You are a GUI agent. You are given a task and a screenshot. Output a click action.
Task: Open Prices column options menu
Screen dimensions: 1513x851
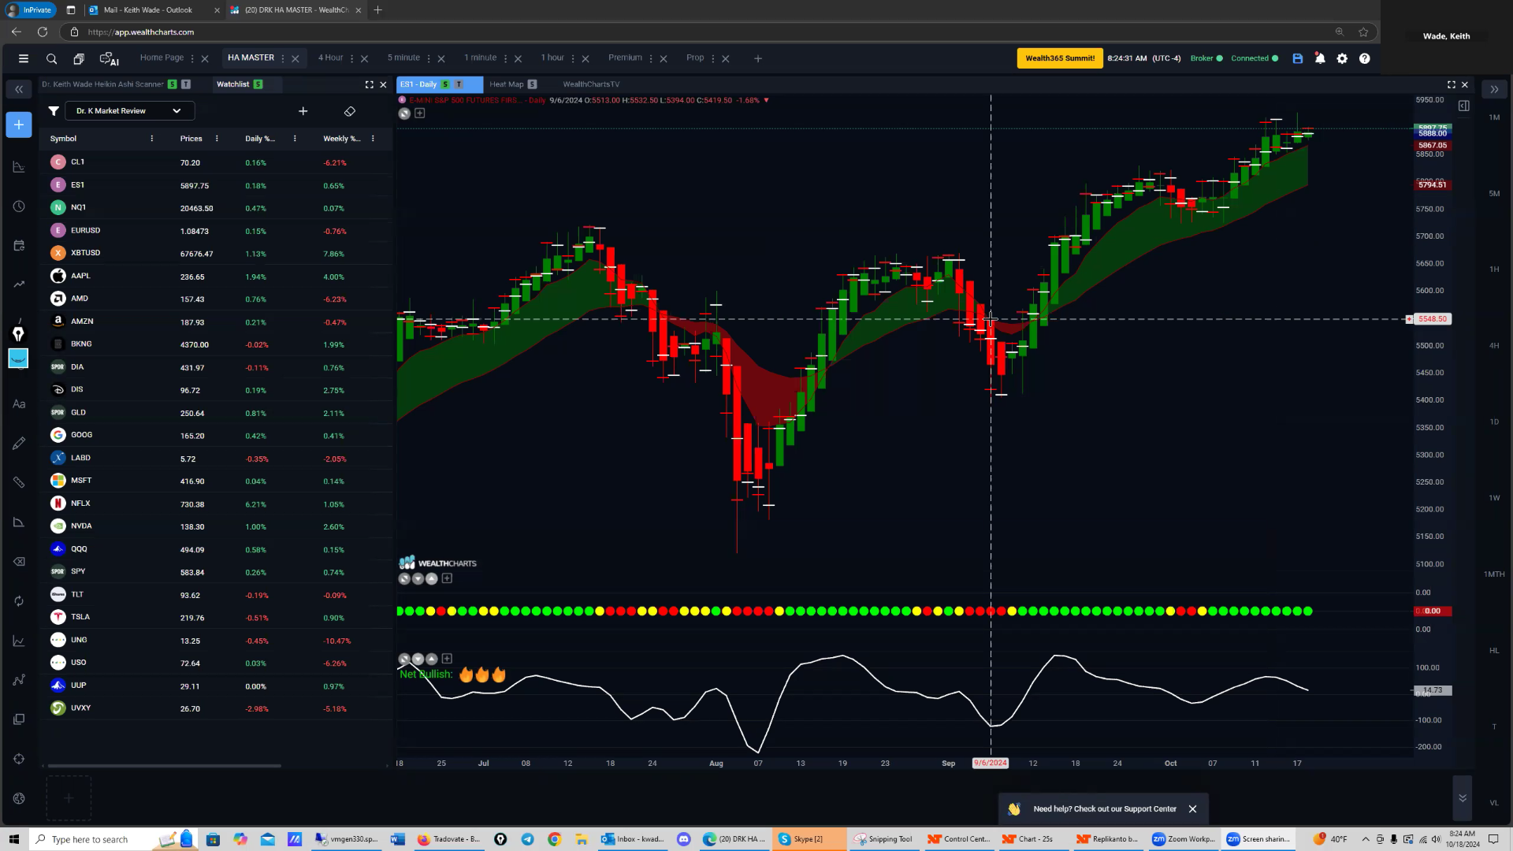(217, 139)
